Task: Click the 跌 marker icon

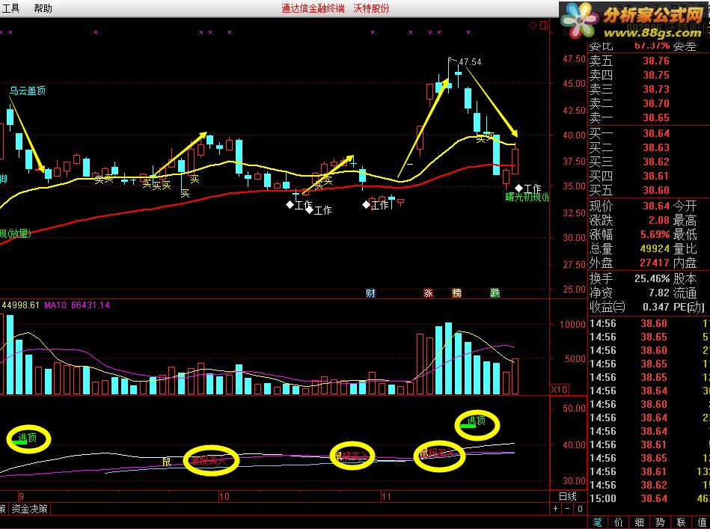Action: [495, 293]
